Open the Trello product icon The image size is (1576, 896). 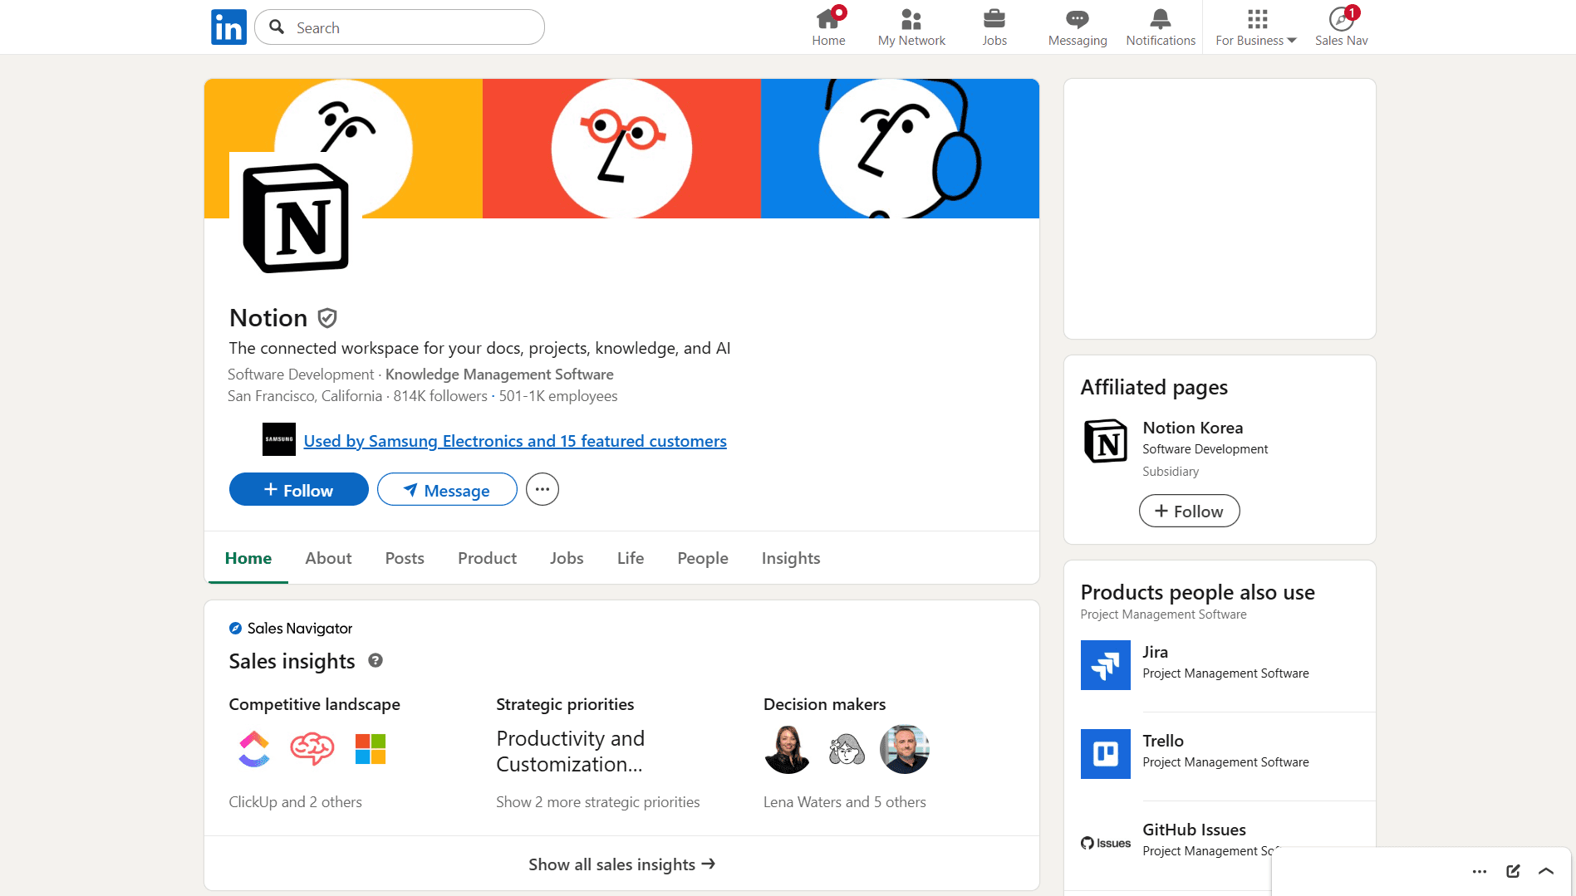click(1105, 753)
